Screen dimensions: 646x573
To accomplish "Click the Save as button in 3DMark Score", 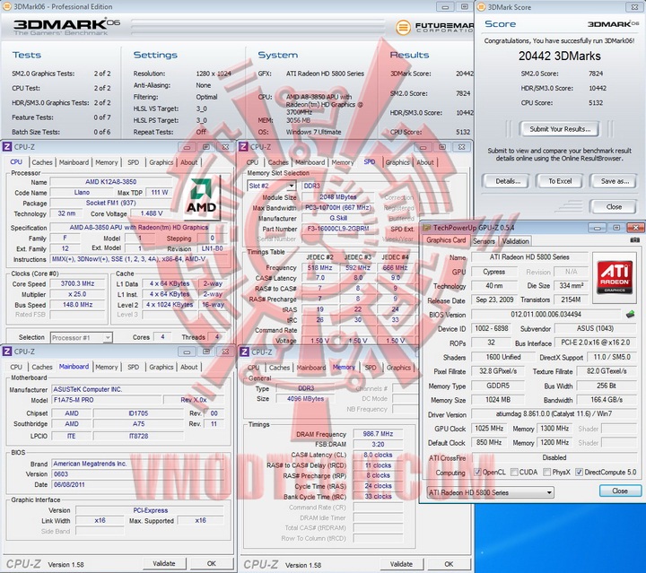I will [x=615, y=181].
